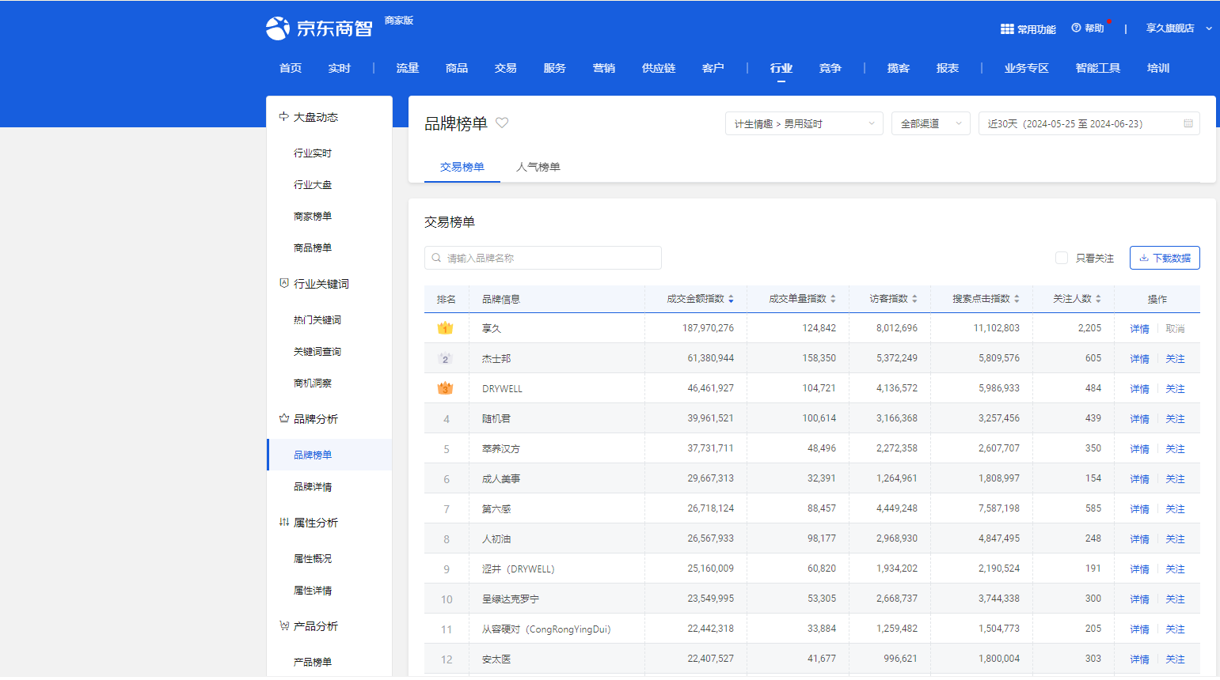1220x680 pixels.
Task: Click the silver rank 2 badge
Action: (445, 358)
